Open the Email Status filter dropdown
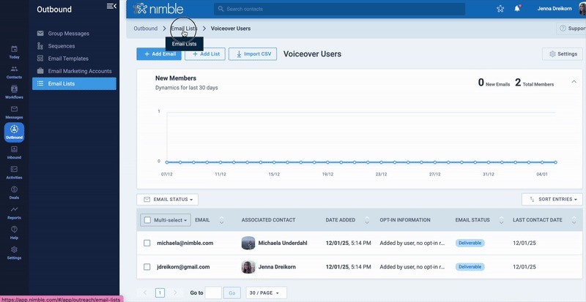Viewport: 586px width, 302px height. coord(168,199)
